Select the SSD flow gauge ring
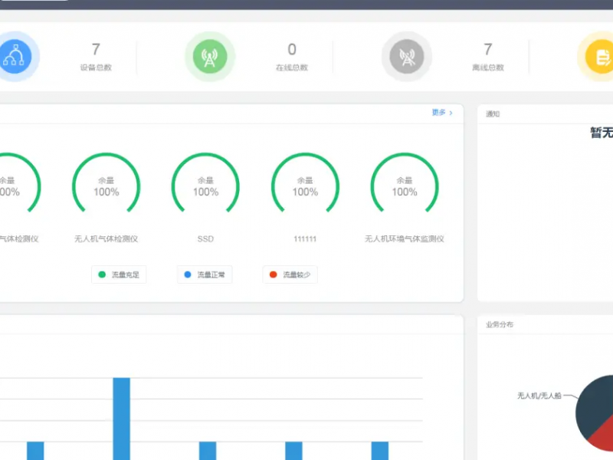 click(205, 186)
